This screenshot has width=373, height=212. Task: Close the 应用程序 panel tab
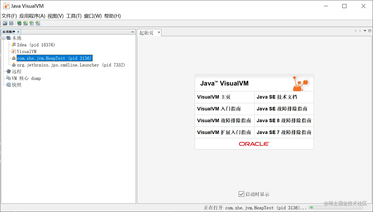click(x=18, y=32)
